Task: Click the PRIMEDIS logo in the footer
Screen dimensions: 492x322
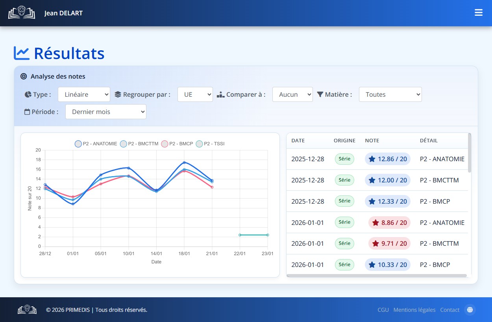Action: (x=27, y=310)
